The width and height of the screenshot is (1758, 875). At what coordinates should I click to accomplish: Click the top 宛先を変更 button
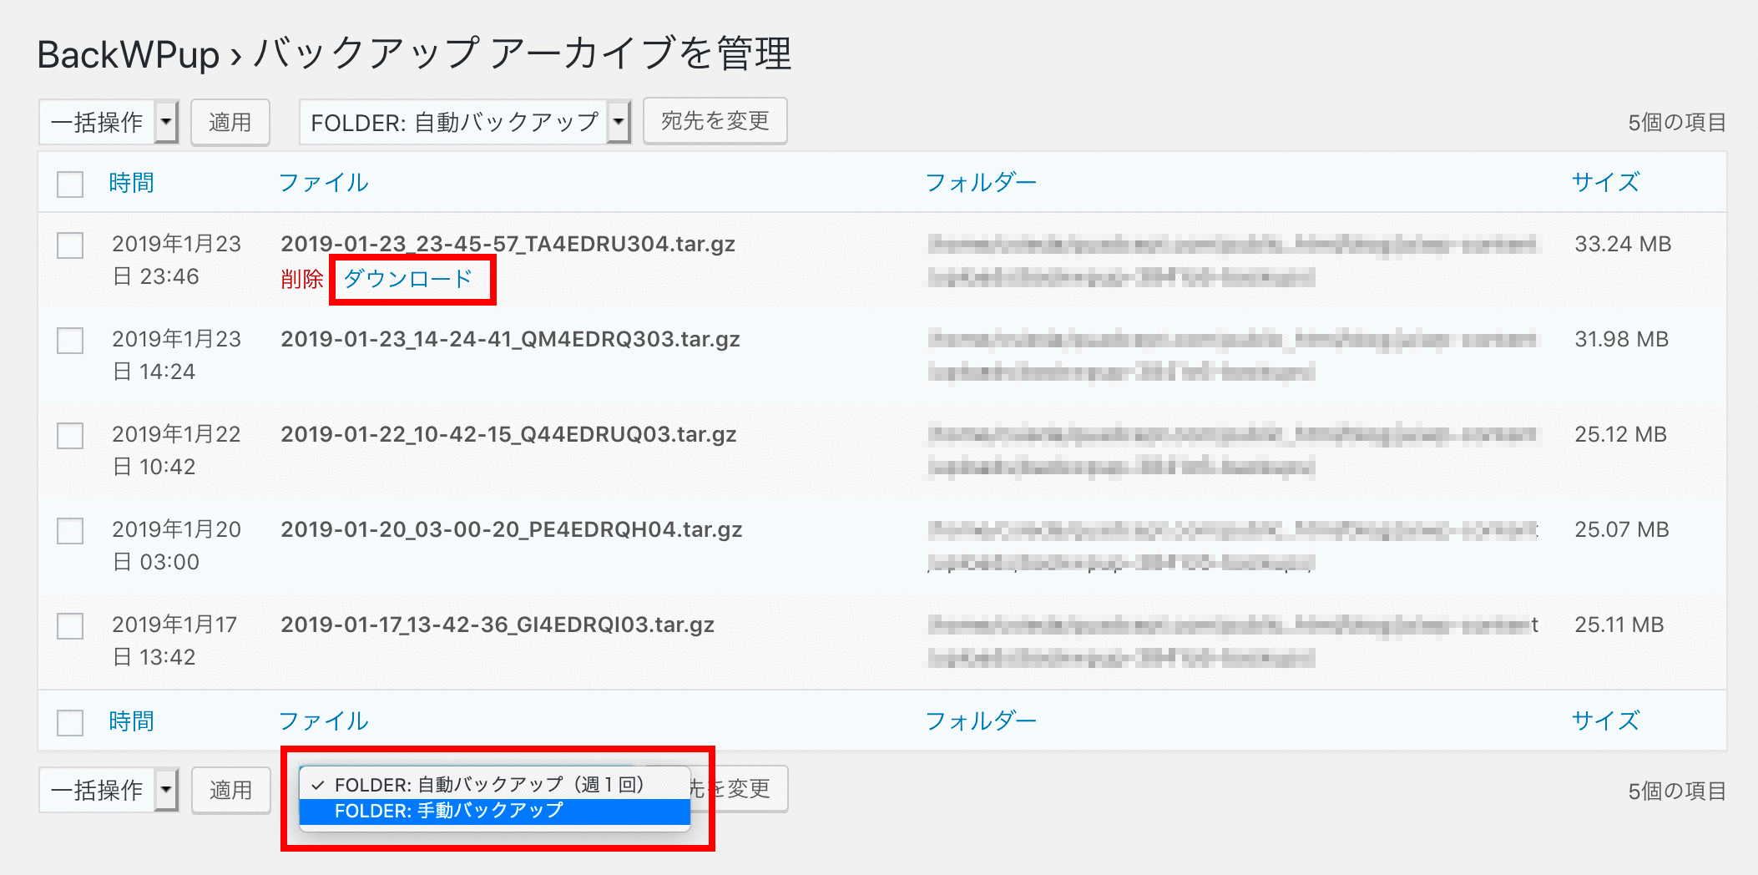[715, 122]
